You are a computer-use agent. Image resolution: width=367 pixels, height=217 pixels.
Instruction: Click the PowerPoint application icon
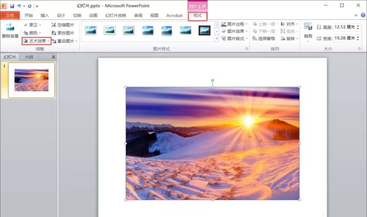[3, 6]
